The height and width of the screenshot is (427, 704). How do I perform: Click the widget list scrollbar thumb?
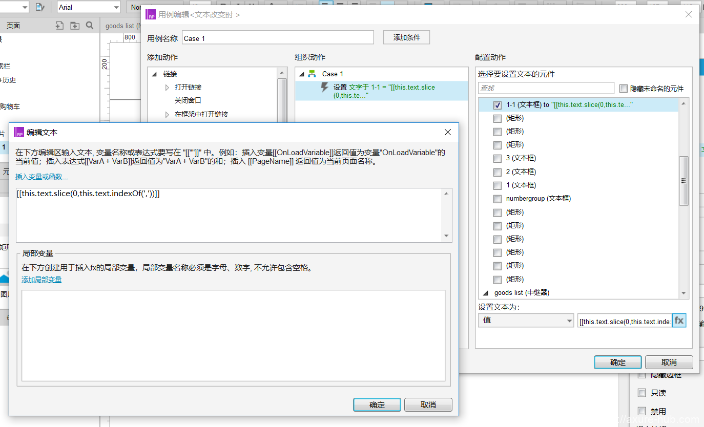pyautogui.click(x=684, y=181)
